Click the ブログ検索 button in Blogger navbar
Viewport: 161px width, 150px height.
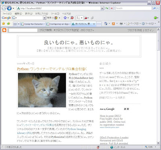point(45,30)
